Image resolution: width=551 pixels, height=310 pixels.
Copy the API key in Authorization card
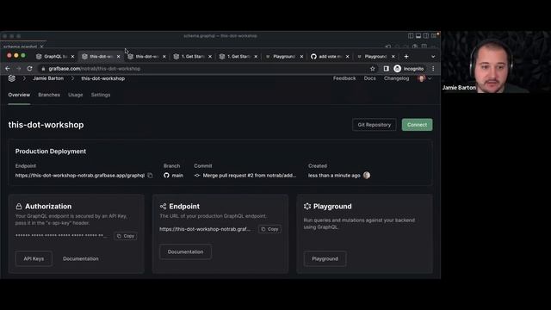(x=126, y=236)
